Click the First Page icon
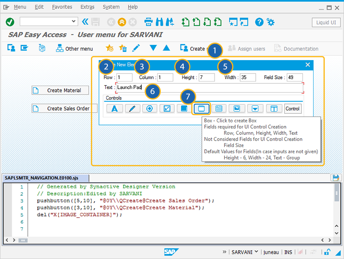The height and width of the screenshot is (259, 344). point(185,22)
